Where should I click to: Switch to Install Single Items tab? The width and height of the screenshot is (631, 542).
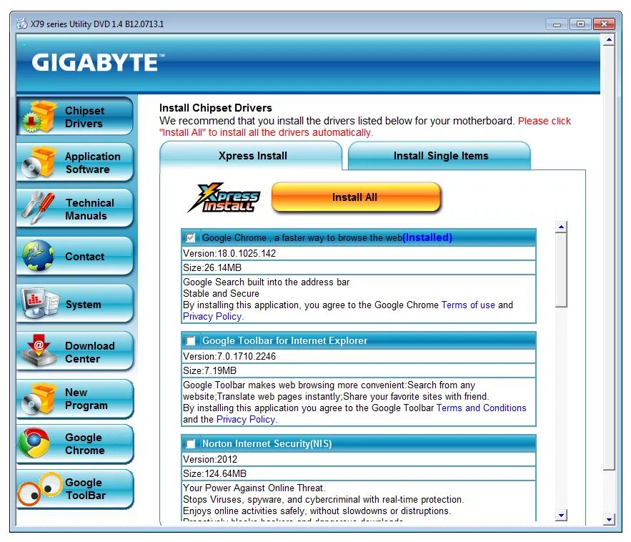coord(439,156)
